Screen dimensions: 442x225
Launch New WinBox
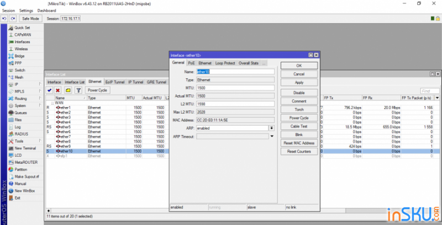25,191
